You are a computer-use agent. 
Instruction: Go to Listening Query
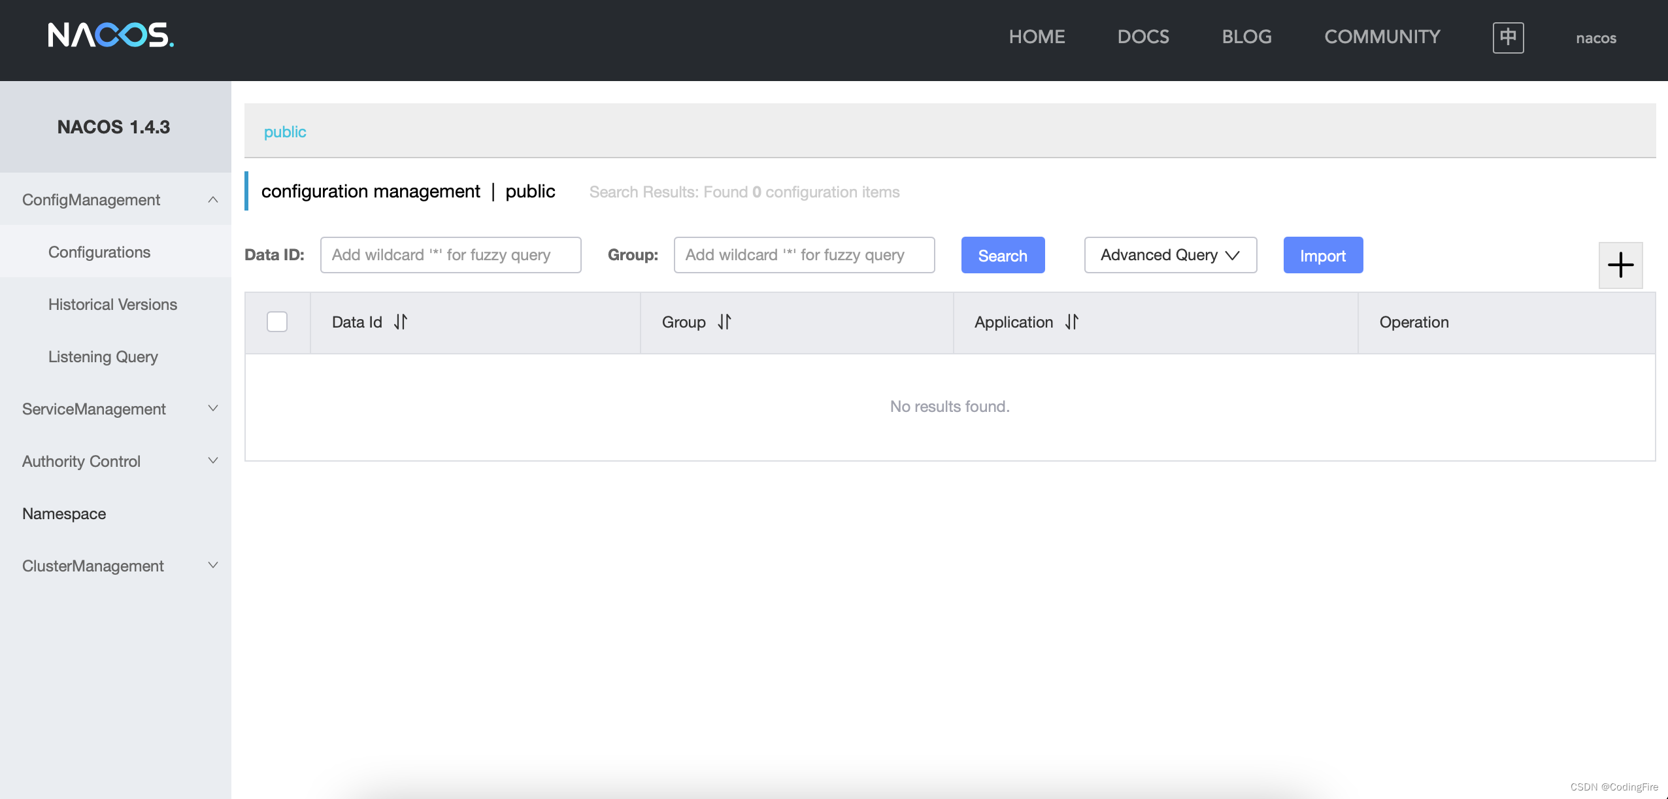click(x=116, y=356)
